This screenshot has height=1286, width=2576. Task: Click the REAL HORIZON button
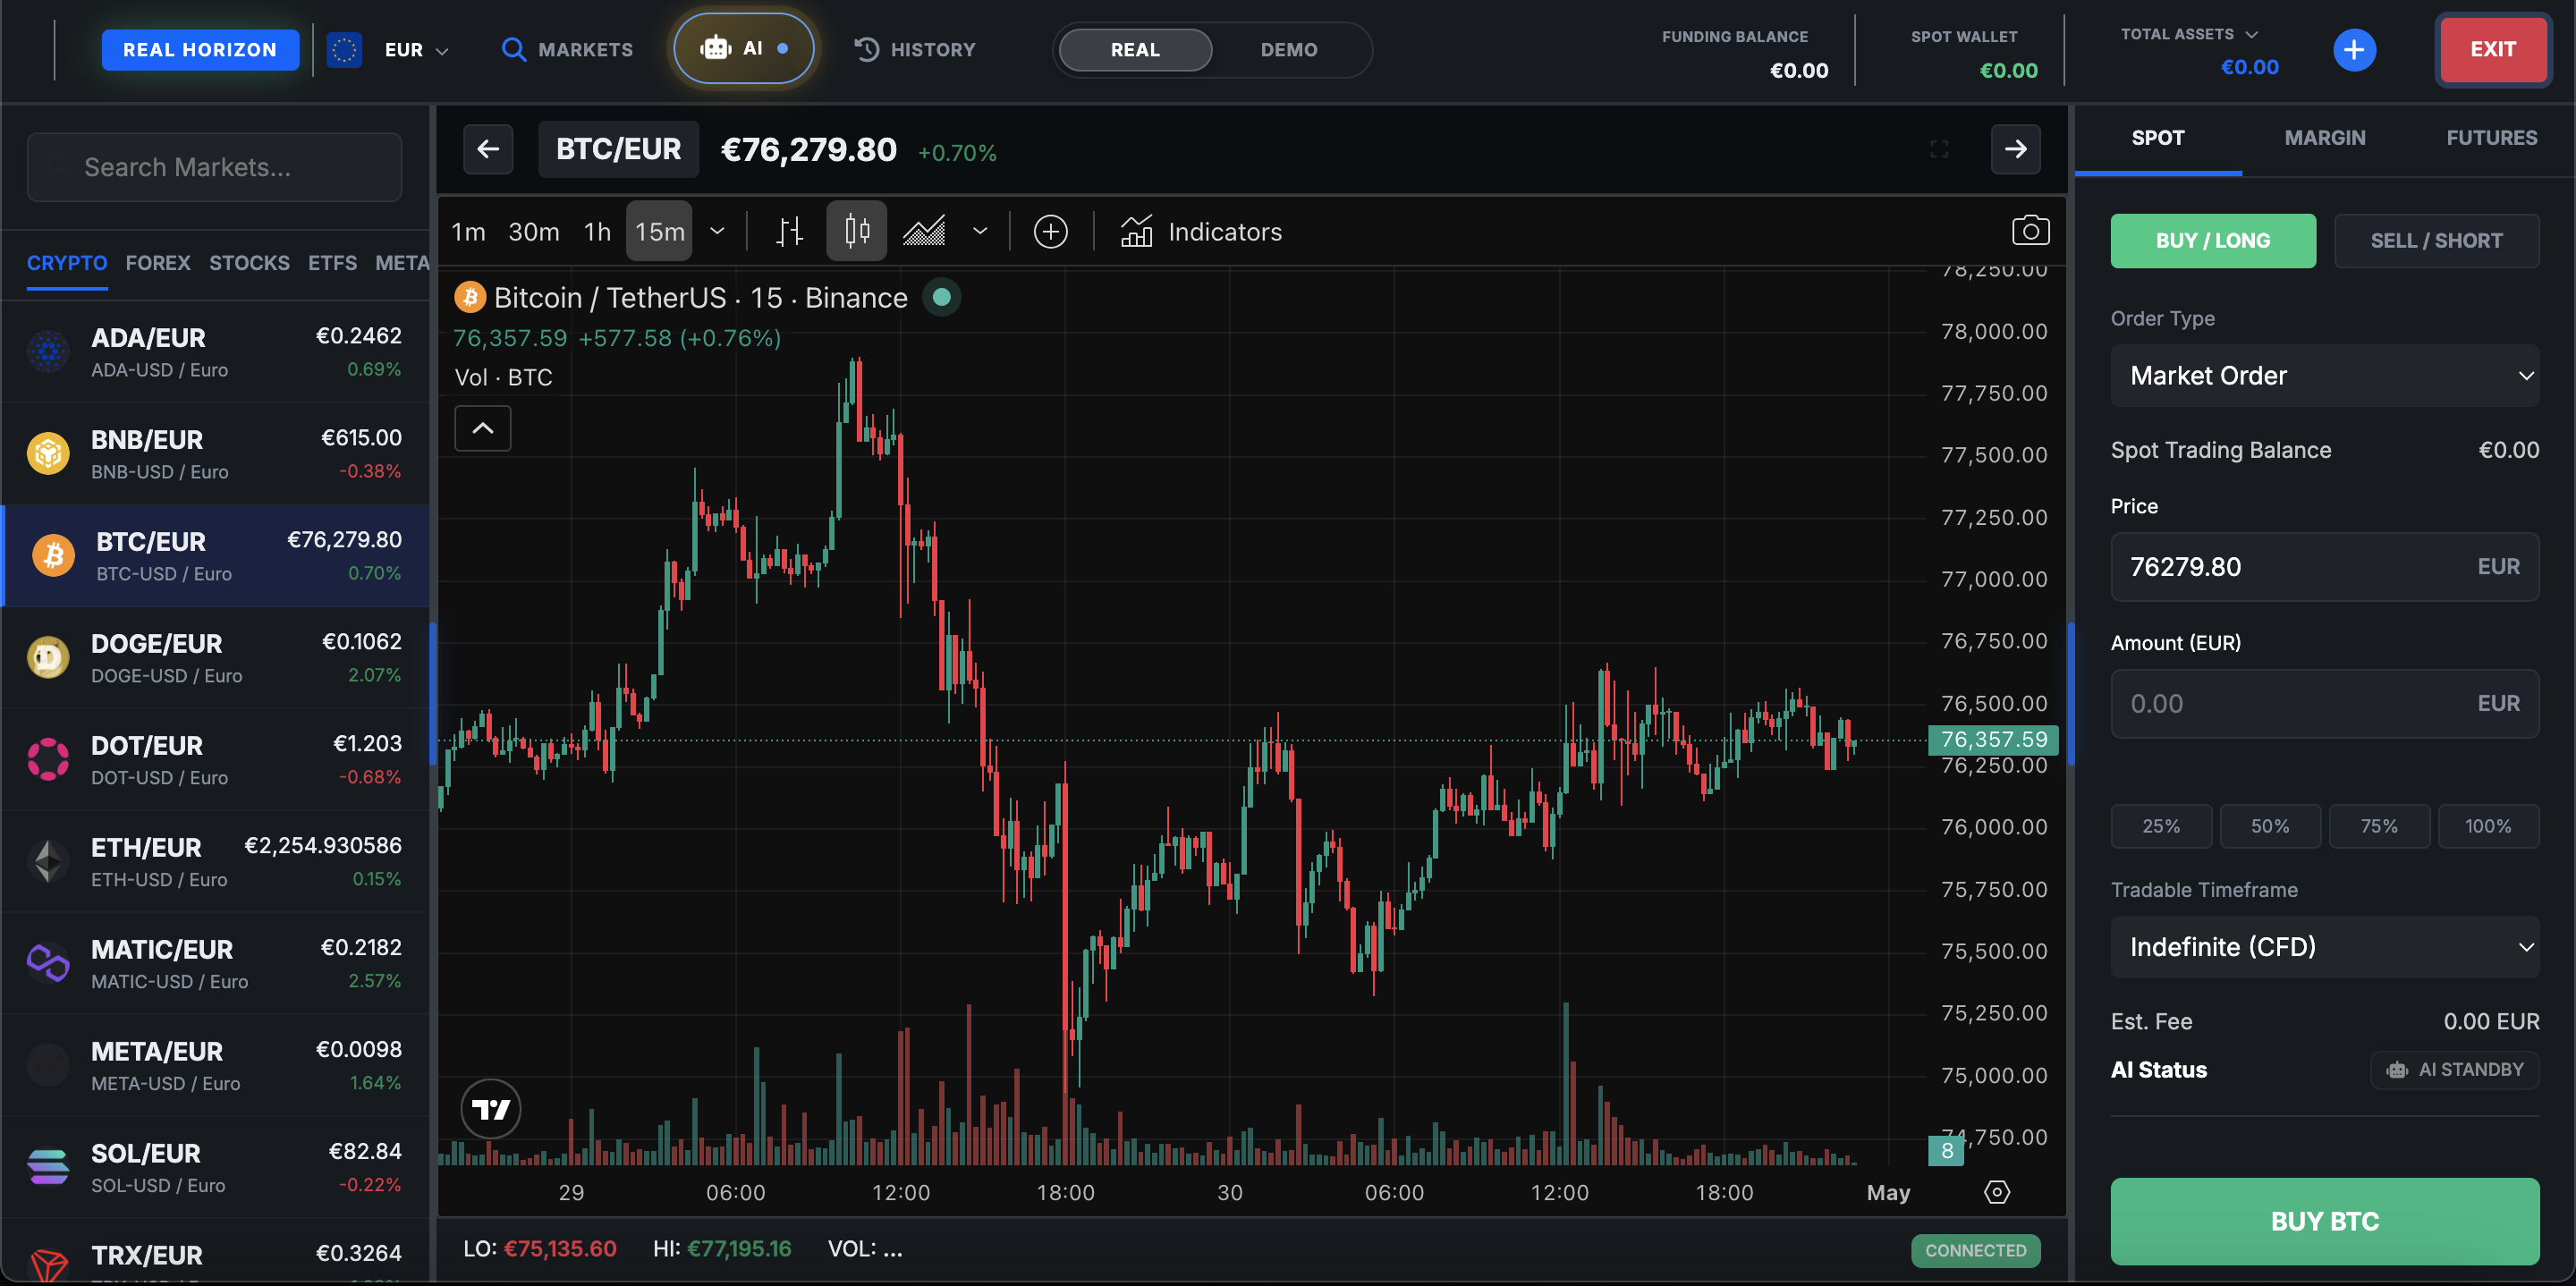tap(200, 49)
